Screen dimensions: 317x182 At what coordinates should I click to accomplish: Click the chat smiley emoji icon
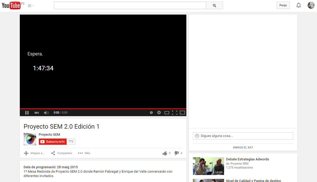[x=197, y=136]
